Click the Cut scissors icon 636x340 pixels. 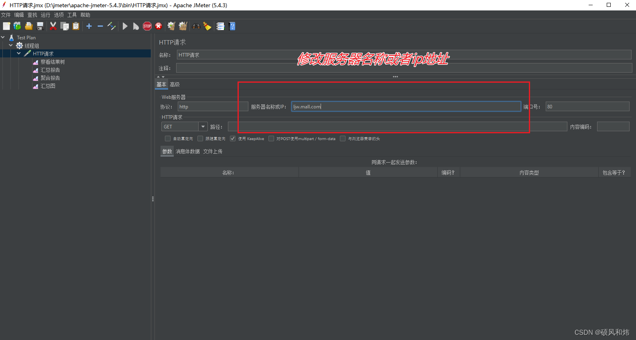coord(53,26)
